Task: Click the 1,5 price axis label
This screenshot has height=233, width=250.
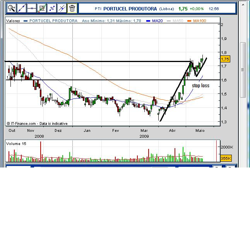Action: tap(224, 94)
